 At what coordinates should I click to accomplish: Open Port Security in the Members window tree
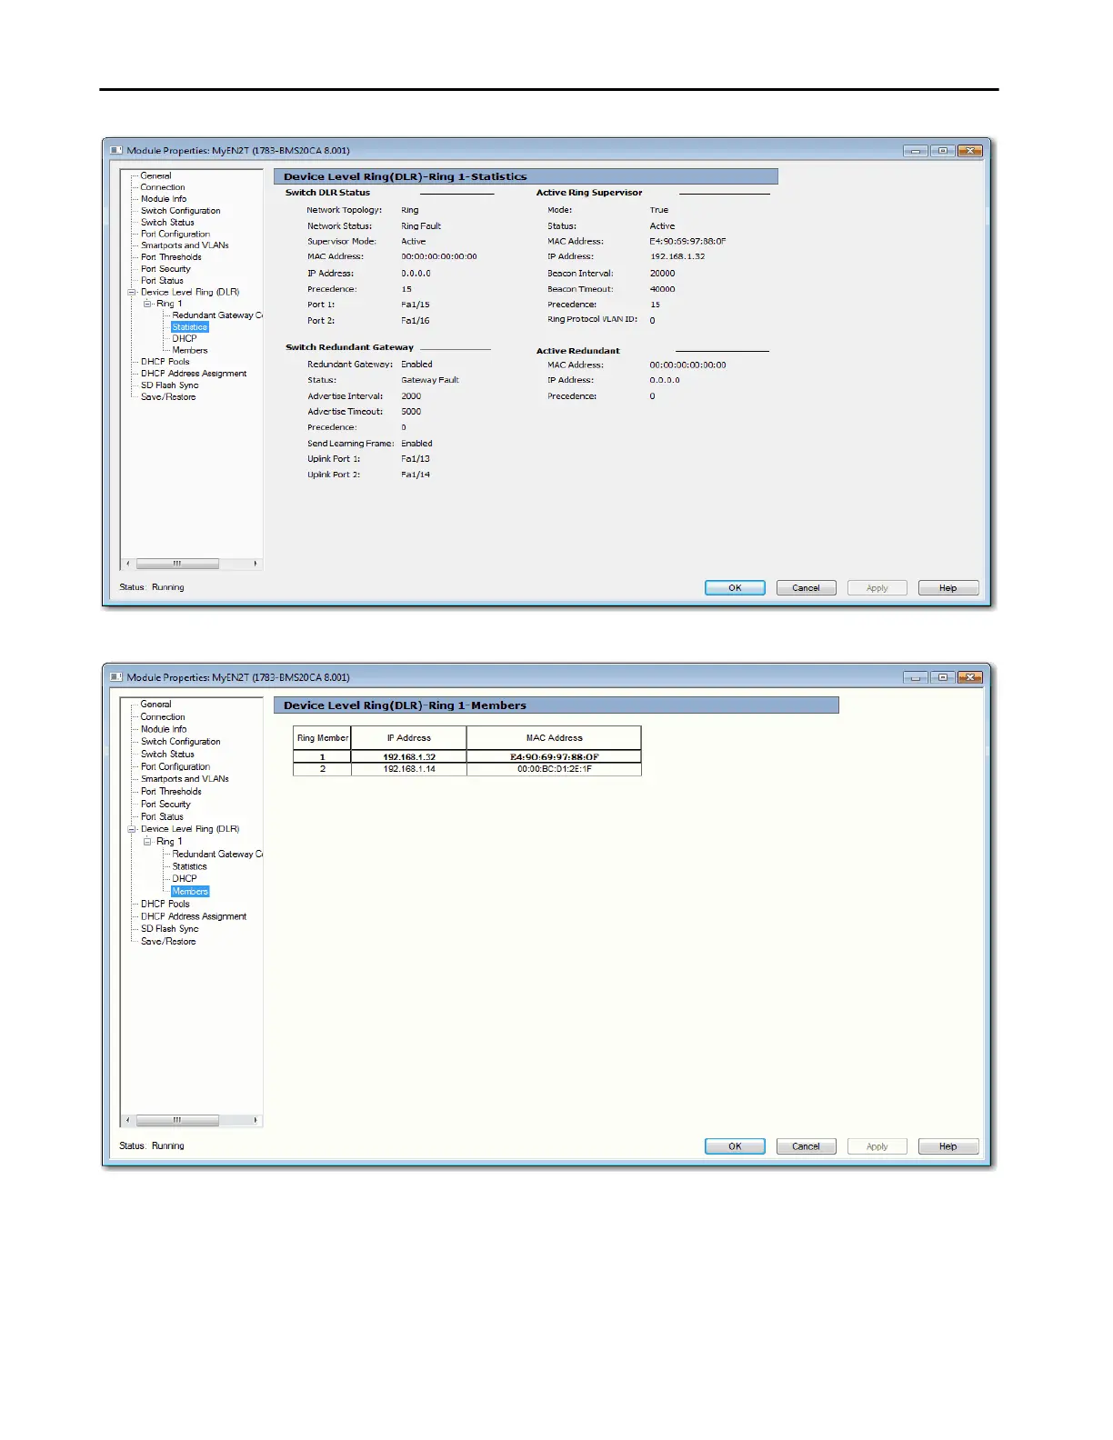click(165, 805)
